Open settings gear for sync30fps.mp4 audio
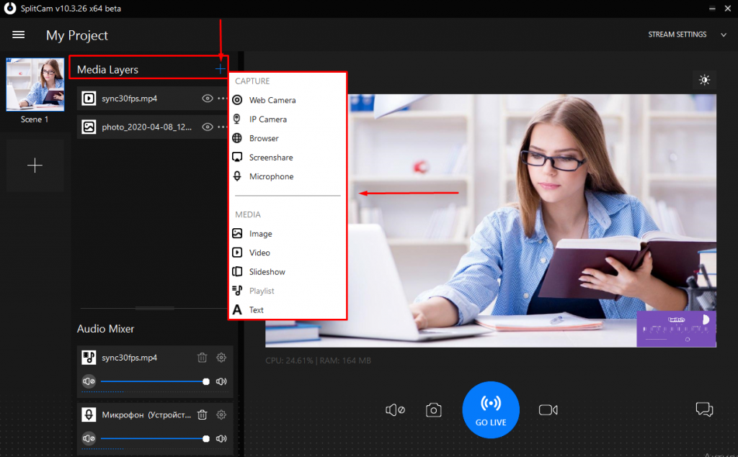This screenshot has width=738, height=457. point(221,358)
